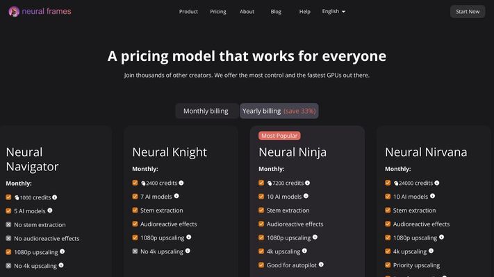Image resolution: width=494 pixels, height=277 pixels.
Task: Open the Product menu item
Action: point(188,12)
